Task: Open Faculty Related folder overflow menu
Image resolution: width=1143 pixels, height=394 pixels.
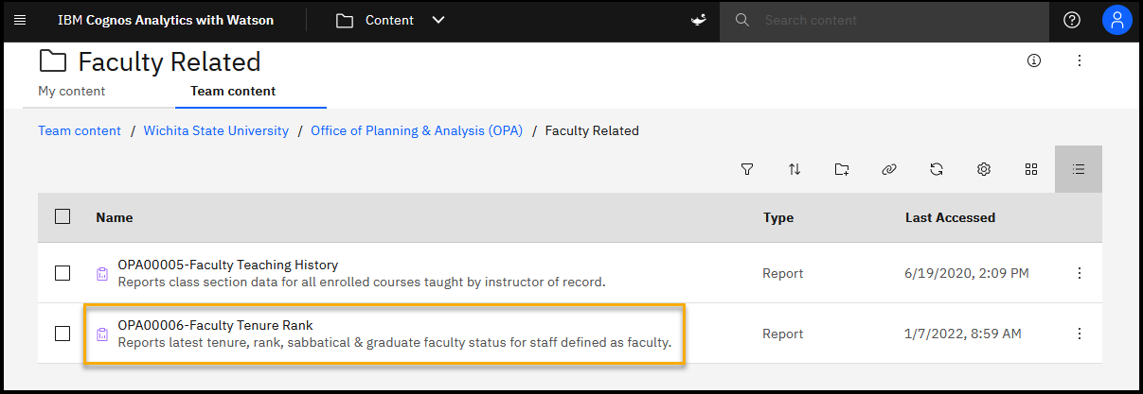Action: (x=1079, y=60)
